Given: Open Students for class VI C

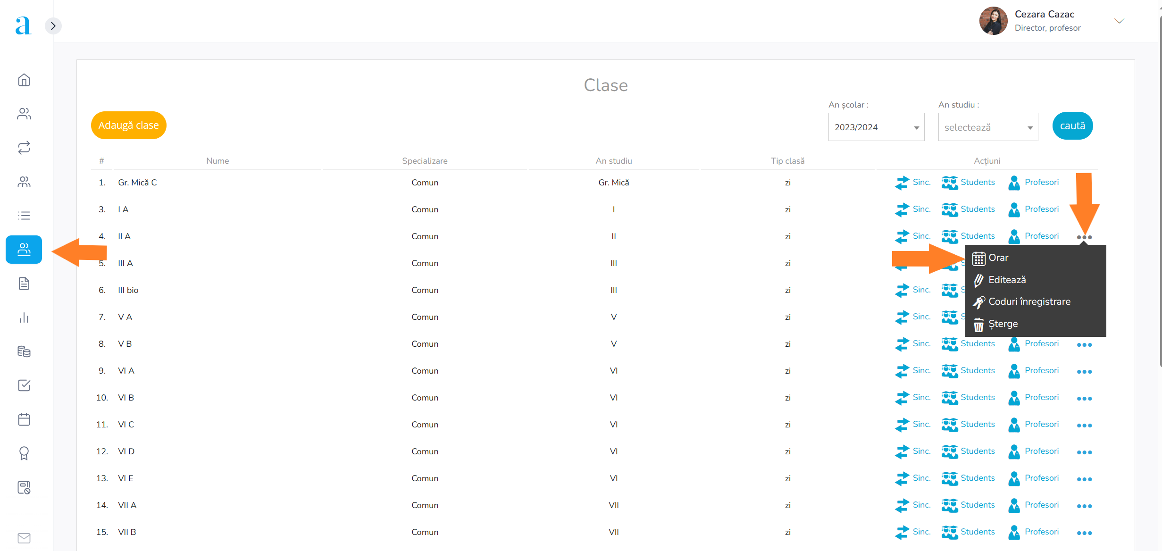Looking at the screenshot, I should 968,425.
